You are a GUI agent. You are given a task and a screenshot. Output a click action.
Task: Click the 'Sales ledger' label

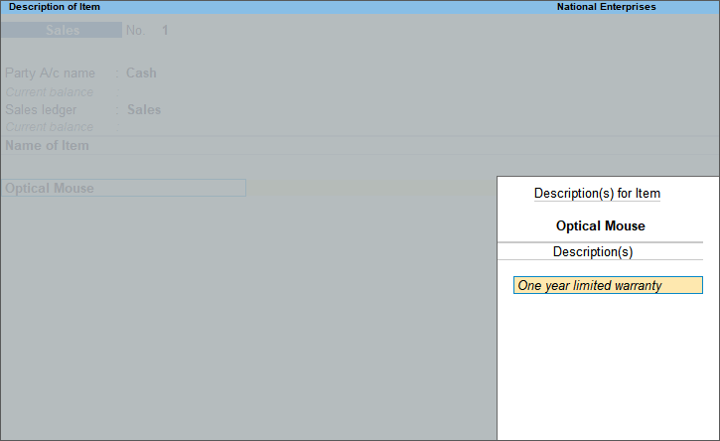[41, 110]
